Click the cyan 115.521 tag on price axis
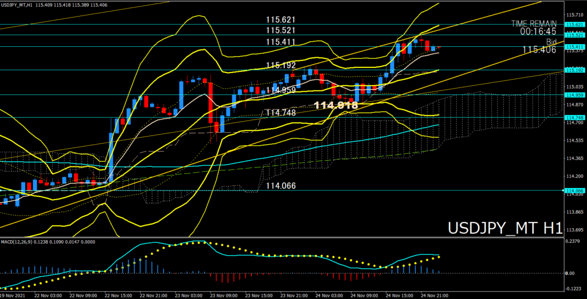Viewport: 587px width, 299px height. (574, 35)
